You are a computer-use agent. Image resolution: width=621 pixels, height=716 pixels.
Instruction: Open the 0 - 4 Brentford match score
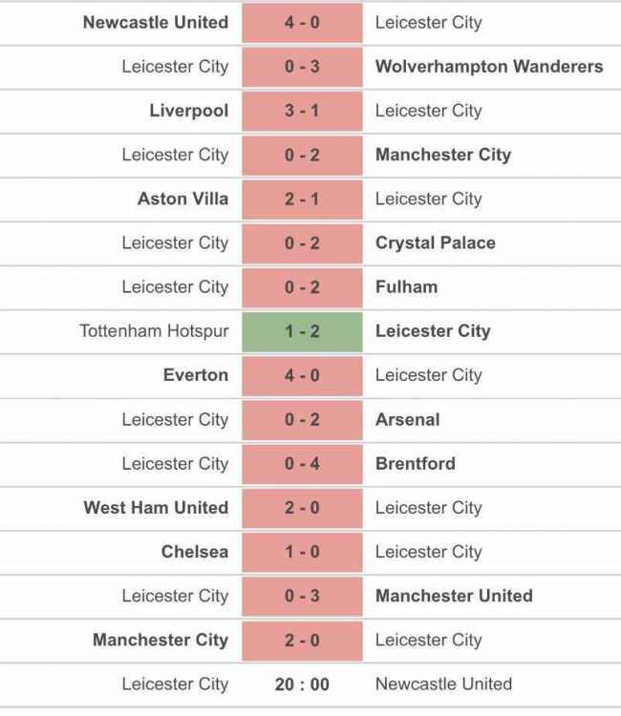(302, 463)
